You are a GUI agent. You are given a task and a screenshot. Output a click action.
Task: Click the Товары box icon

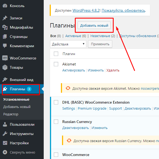tap(5, 67)
